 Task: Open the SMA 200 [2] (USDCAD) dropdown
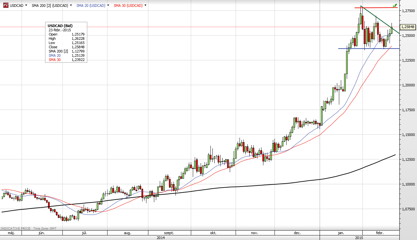71,6
